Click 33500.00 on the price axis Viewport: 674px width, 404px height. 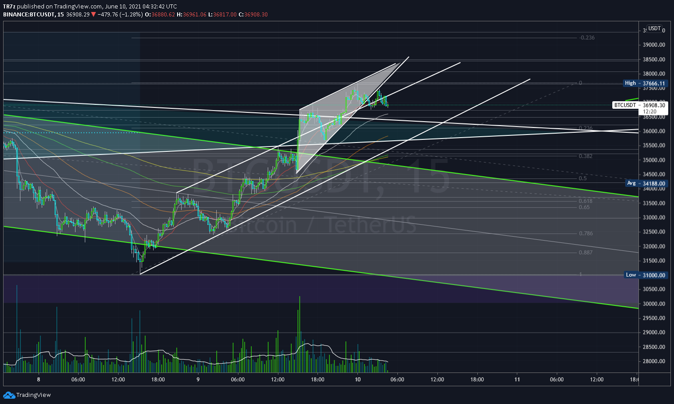coord(654,203)
